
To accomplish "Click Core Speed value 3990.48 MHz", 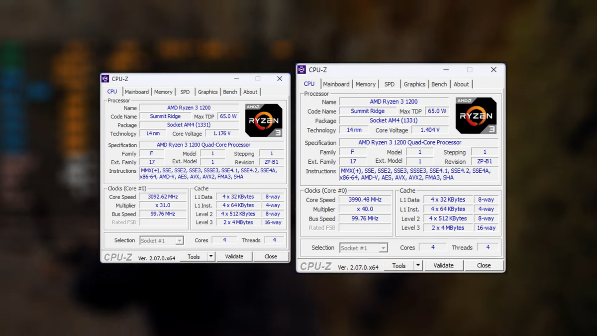I will point(364,200).
